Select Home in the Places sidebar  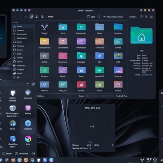coord(23,26)
